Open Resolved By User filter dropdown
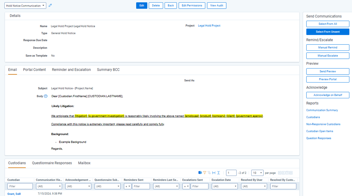 tap(254, 186)
